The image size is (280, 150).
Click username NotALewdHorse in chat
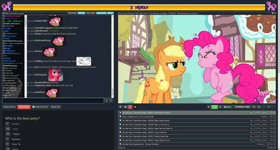(43, 40)
